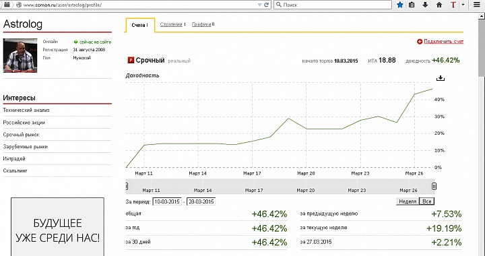Screen dimensions: 485x256
Task: Open interest Технический анализ
Action: point(26,110)
